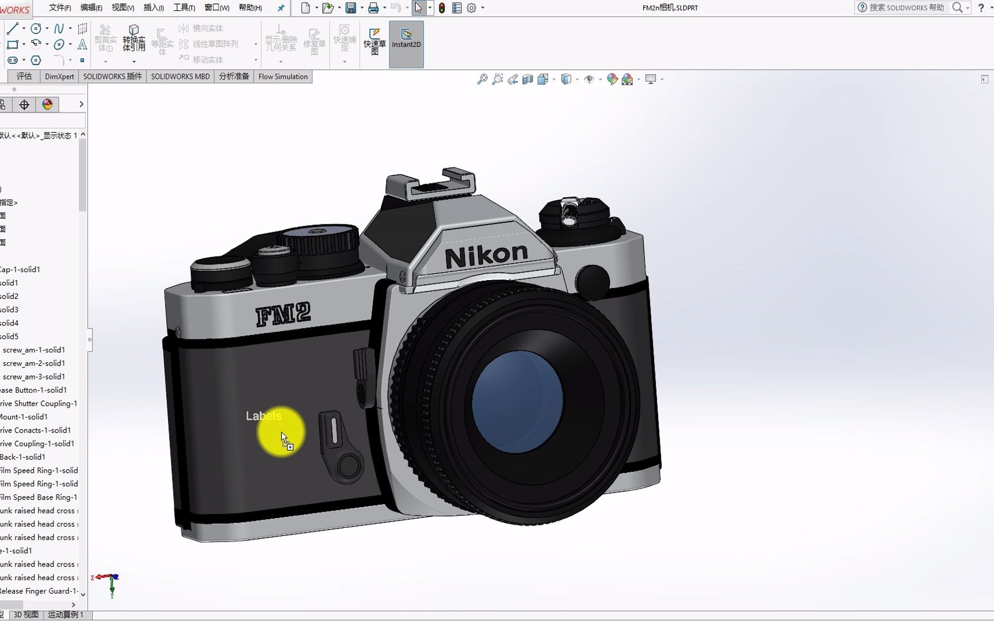The width and height of the screenshot is (994, 621).
Task: Open the 运动算例 1 bottom tab
Action: [x=66, y=615]
